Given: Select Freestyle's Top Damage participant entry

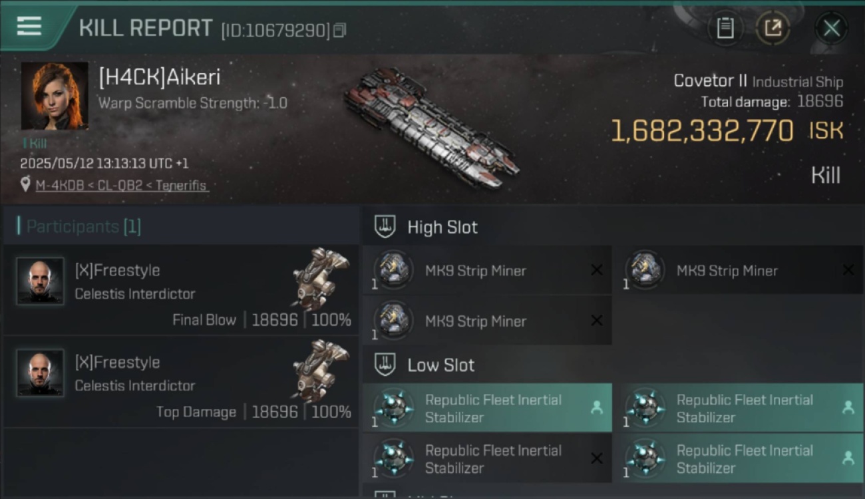Looking at the screenshot, I should pyautogui.click(x=180, y=382).
